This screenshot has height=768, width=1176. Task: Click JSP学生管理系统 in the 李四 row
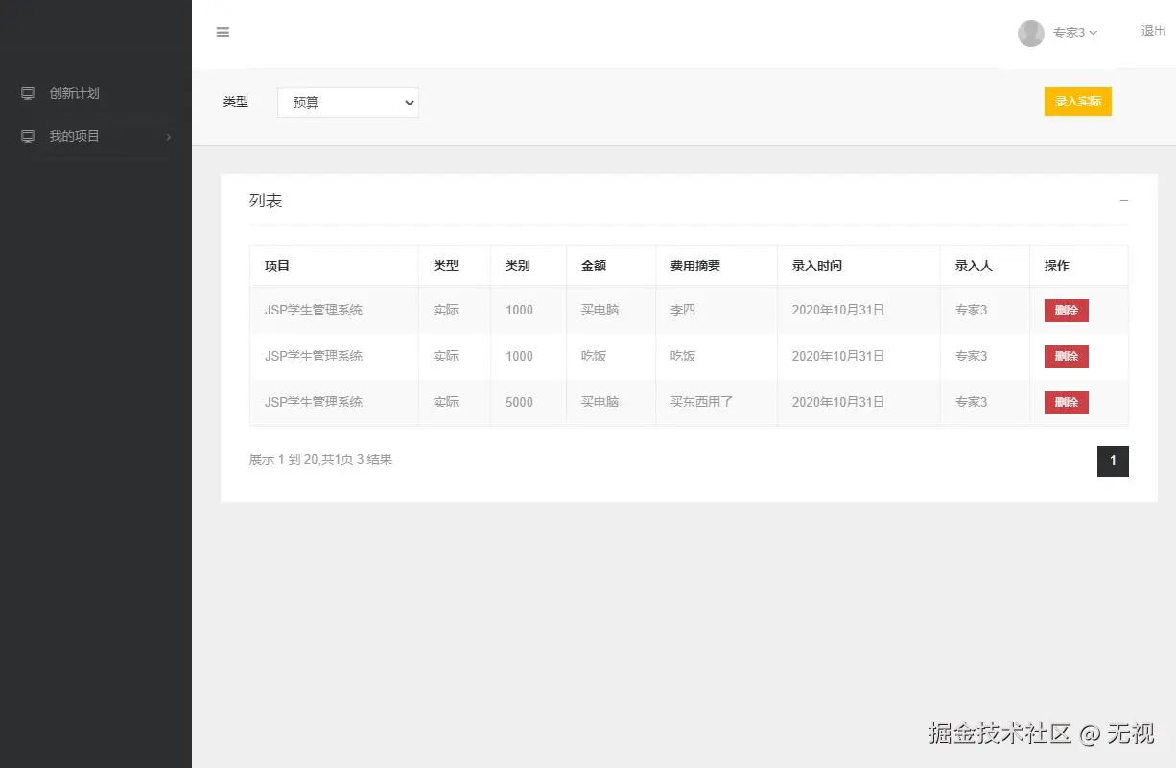[314, 310]
